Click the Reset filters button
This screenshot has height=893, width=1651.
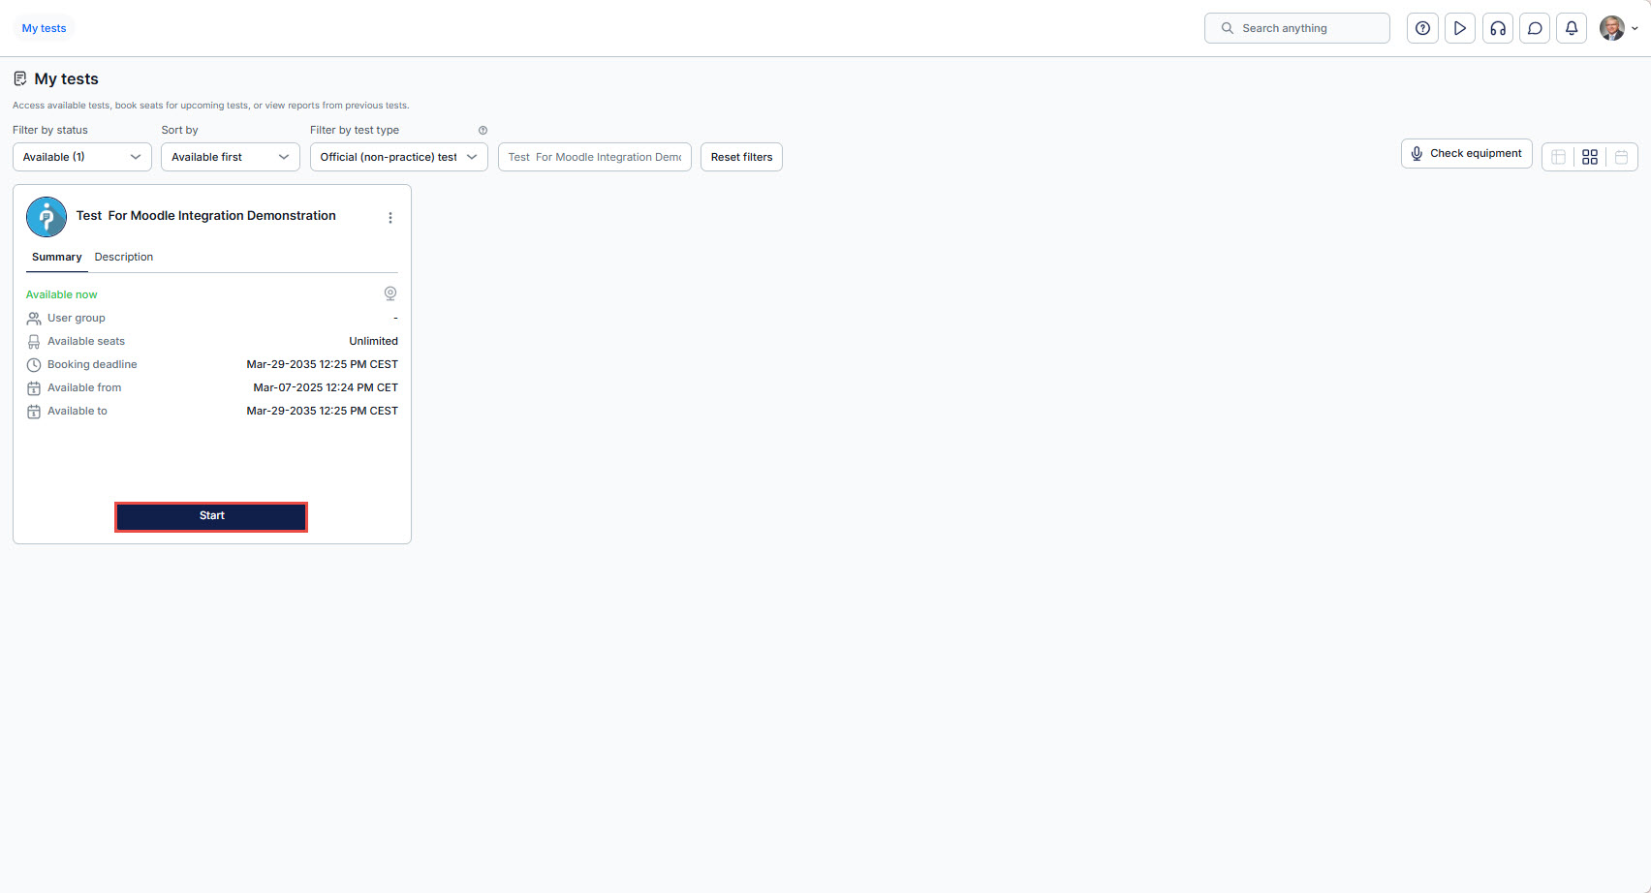(x=741, y=157)
